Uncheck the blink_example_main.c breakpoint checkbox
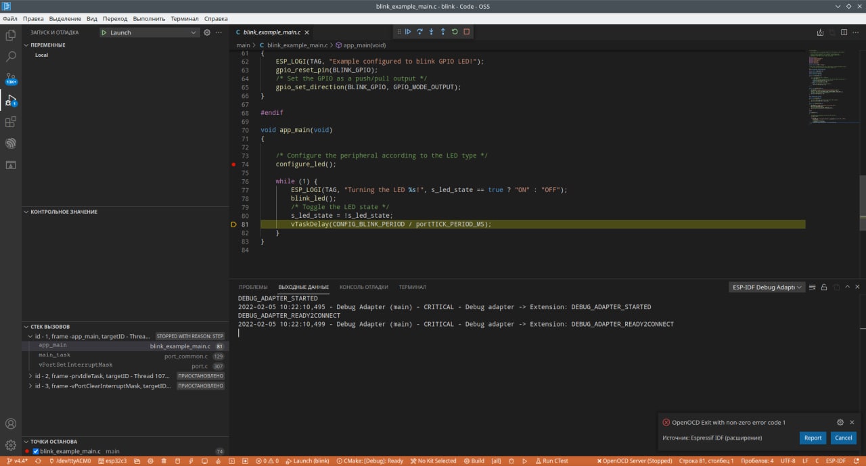 click(x=36, y=451)
